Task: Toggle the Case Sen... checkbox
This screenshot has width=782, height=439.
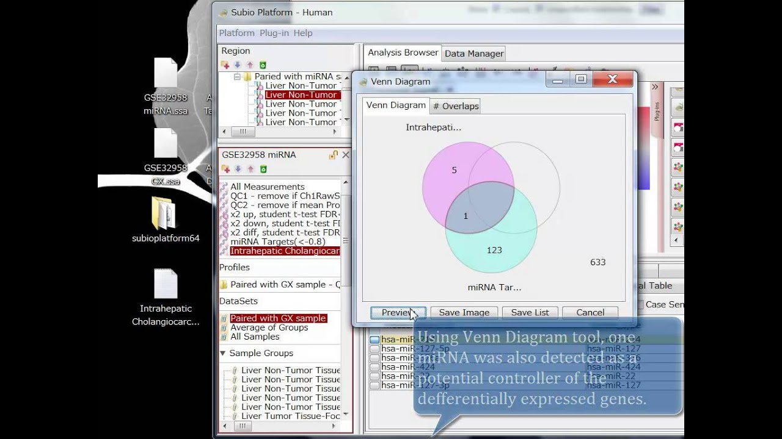Action: coord(640,304)
